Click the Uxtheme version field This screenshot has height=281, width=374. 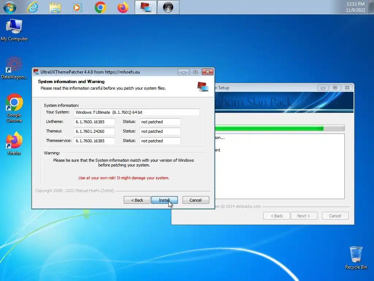pyautogui.click(x=94, y=122)
